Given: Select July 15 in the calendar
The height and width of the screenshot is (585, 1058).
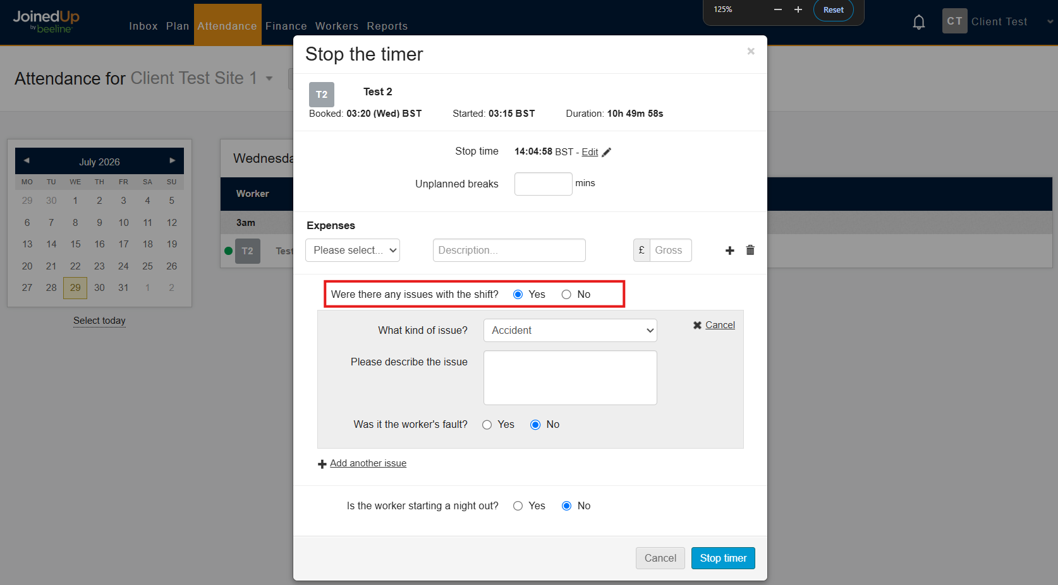Looking at the screenshot, I should tap(75, 244).
